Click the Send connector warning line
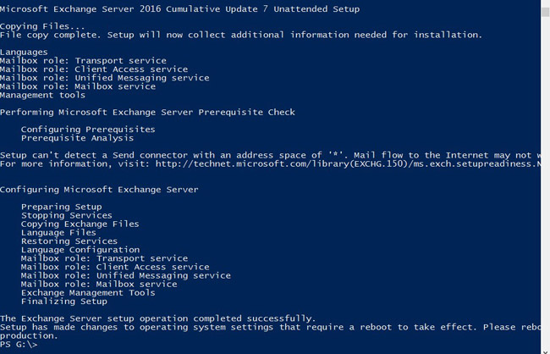The width and height of the screenshot is (550, 354). coord(271,155)
